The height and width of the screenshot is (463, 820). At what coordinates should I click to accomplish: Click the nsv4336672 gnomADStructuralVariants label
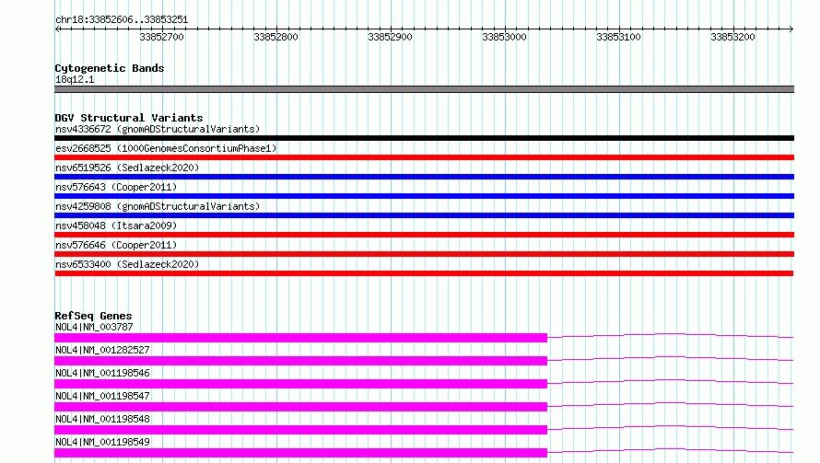coord(158,129)
